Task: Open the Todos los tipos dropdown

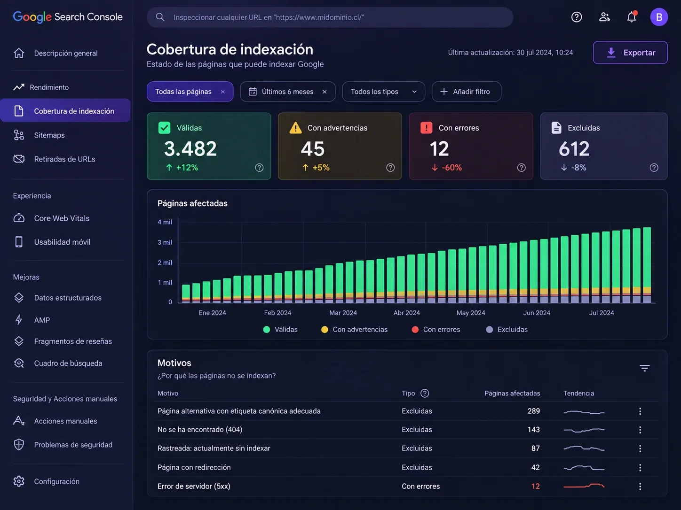Action: point(384,92)
